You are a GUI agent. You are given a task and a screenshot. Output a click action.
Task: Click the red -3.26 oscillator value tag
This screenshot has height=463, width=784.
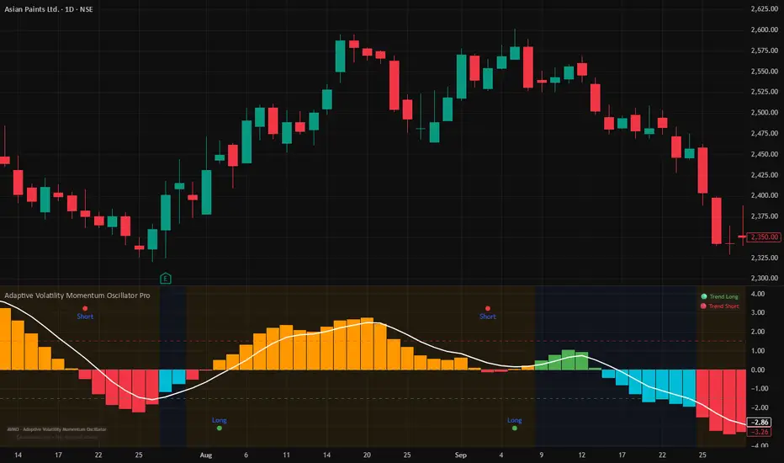[x=759, y=432]
